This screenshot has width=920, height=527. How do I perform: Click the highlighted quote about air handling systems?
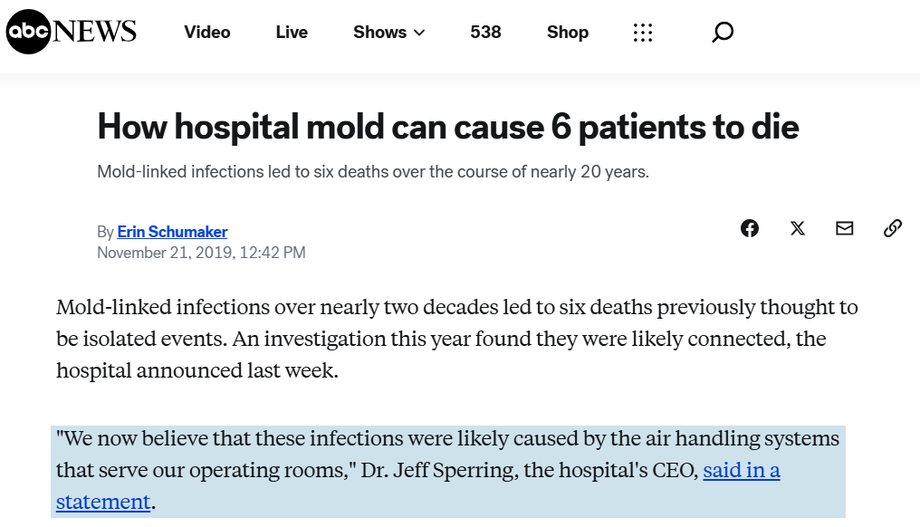pos(447,471)
